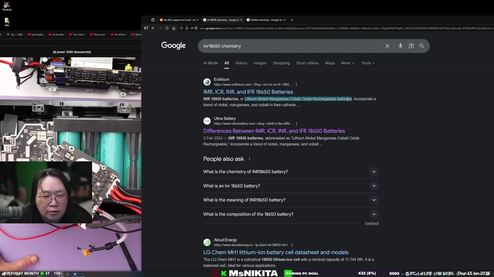494x277 pixels.
Task: Open Firefox View tab overview icon
Action: (x=153, y=20)
